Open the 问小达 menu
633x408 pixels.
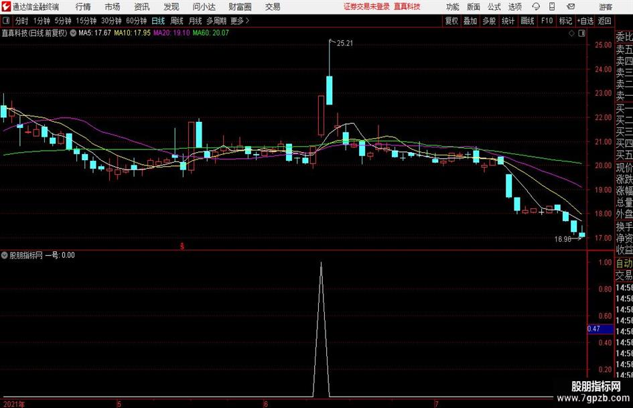click(204, 7)
